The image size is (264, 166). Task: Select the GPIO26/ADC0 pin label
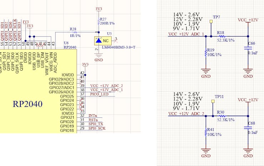(62, 92)
